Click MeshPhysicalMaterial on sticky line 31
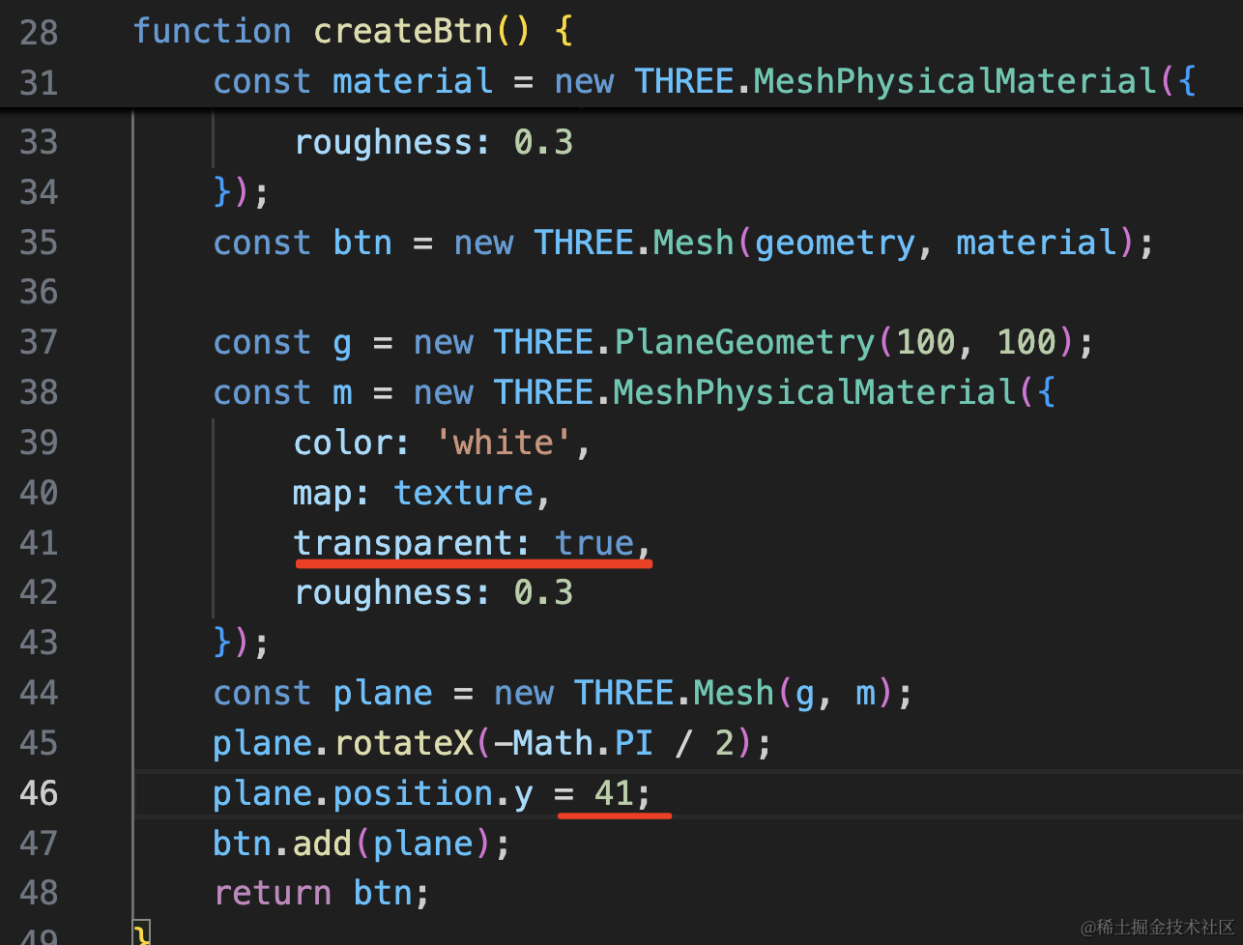 [x=954, y=81]
